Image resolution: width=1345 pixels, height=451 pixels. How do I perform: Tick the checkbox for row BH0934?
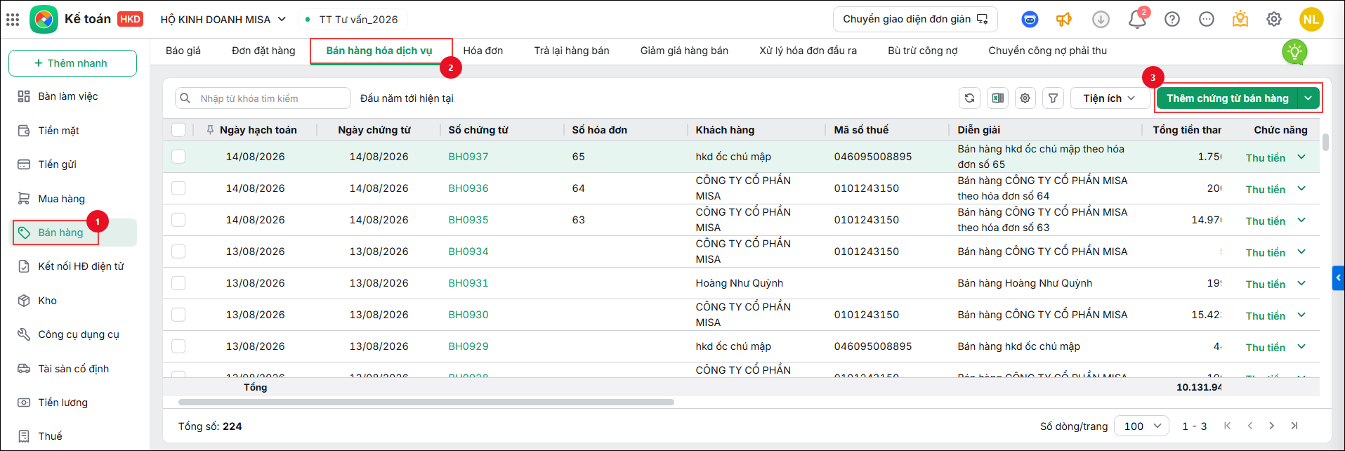178,251
